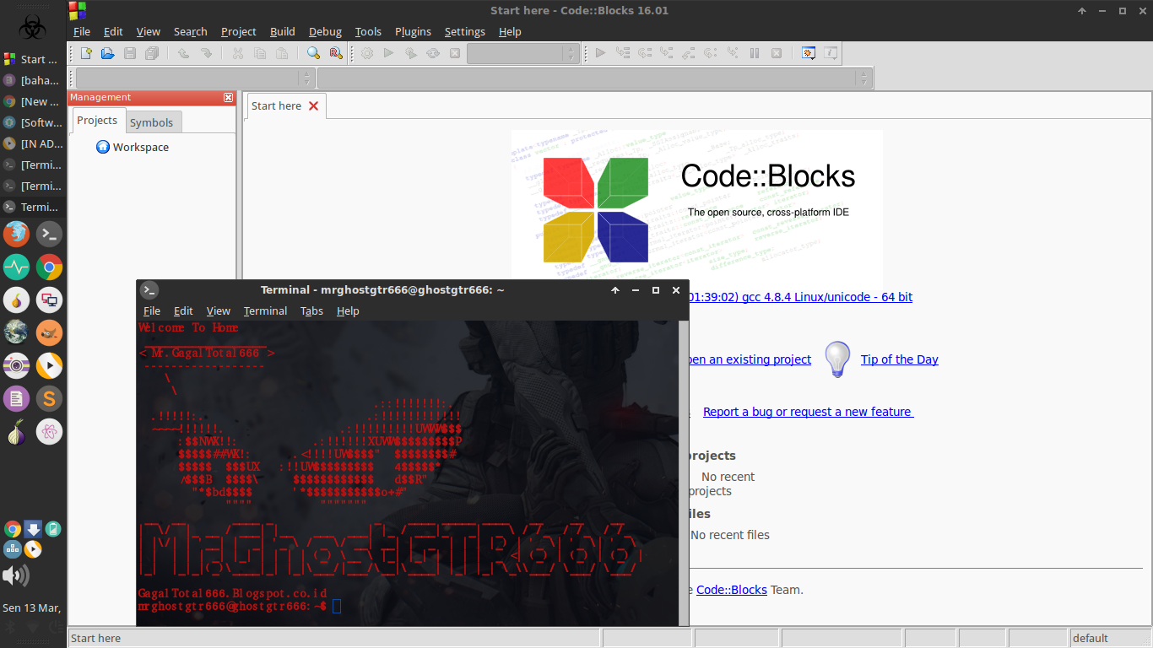The width and height of the screenshot is (1153, 648).
Task: Open the Build menu
Action: [283, 31]
